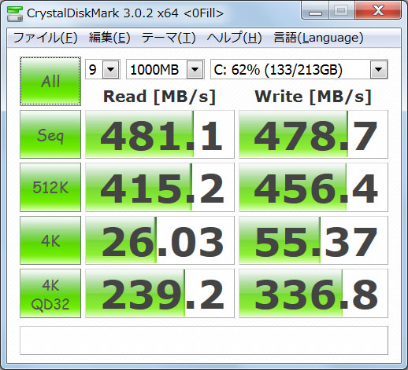
Task: Open the ヘルプ(H) menu
Action: coord(235,38)
